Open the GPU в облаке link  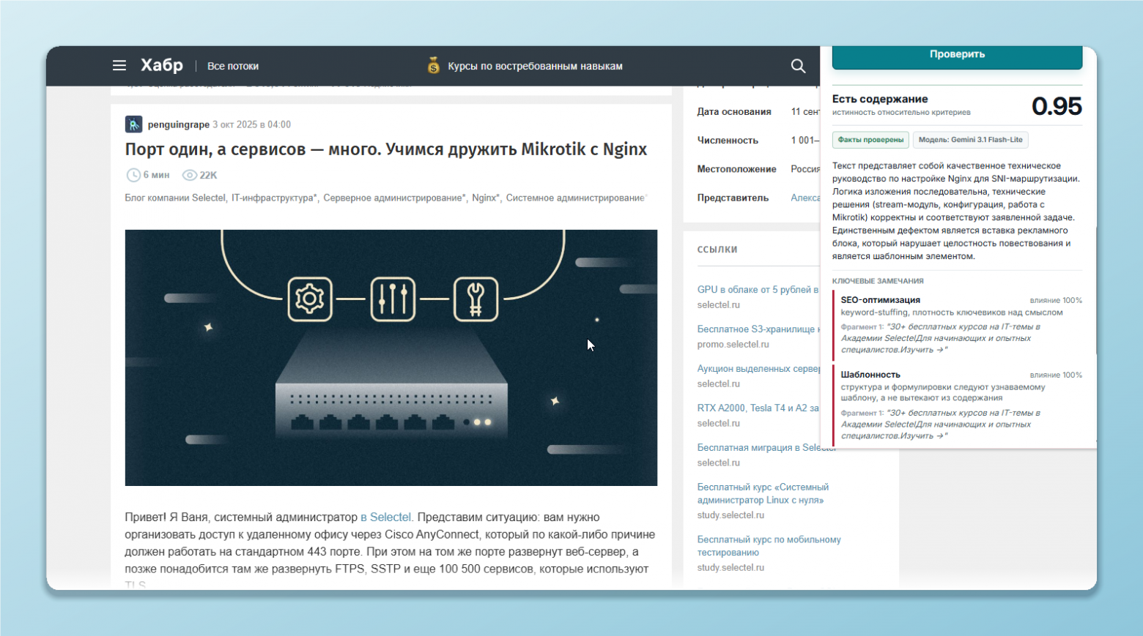[x=758, y=290]
